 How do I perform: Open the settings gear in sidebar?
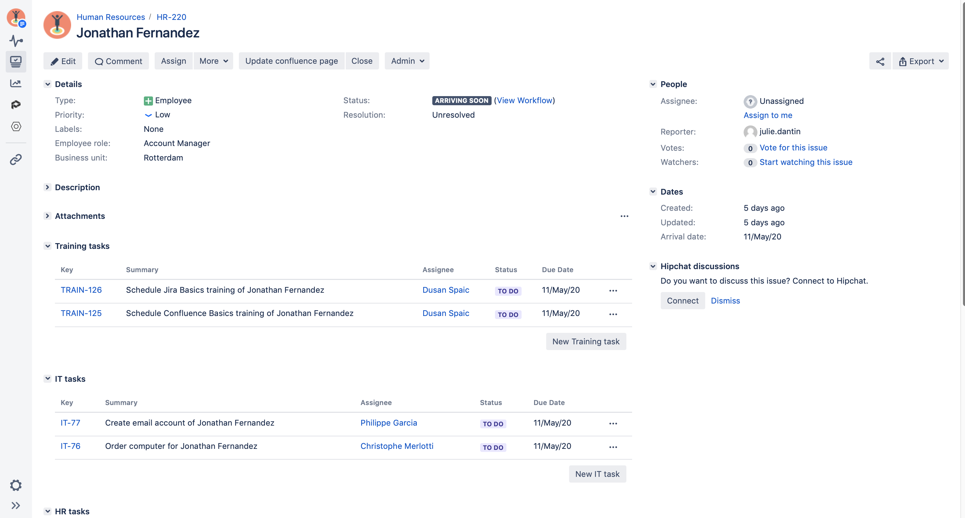tap(16, 485)
